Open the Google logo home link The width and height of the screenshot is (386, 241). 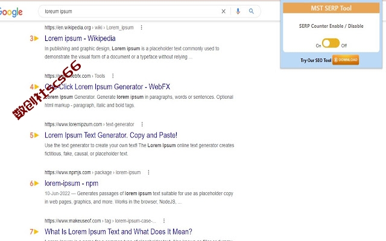click(x=11, y=12)
